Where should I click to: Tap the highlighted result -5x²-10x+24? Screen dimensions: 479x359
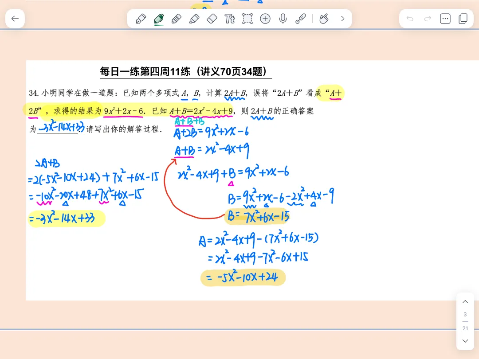243,277
